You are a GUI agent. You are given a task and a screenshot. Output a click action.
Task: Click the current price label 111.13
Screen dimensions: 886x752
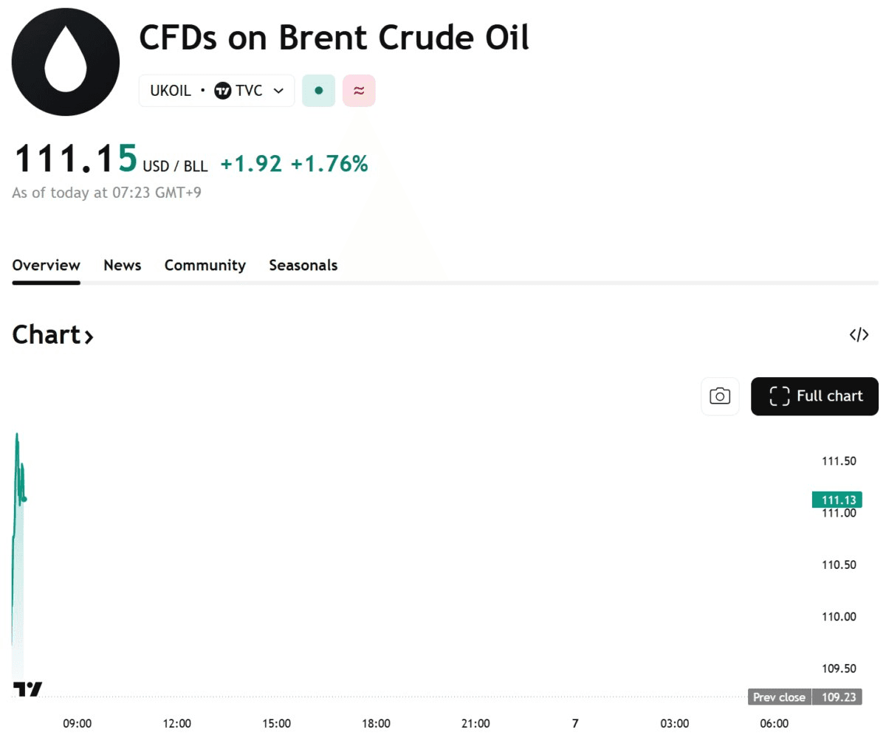(837, 500)
